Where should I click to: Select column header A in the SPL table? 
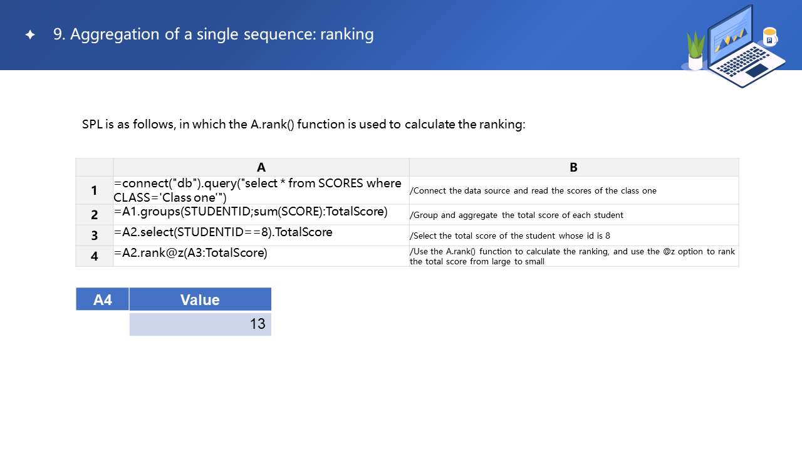point(261,167)
